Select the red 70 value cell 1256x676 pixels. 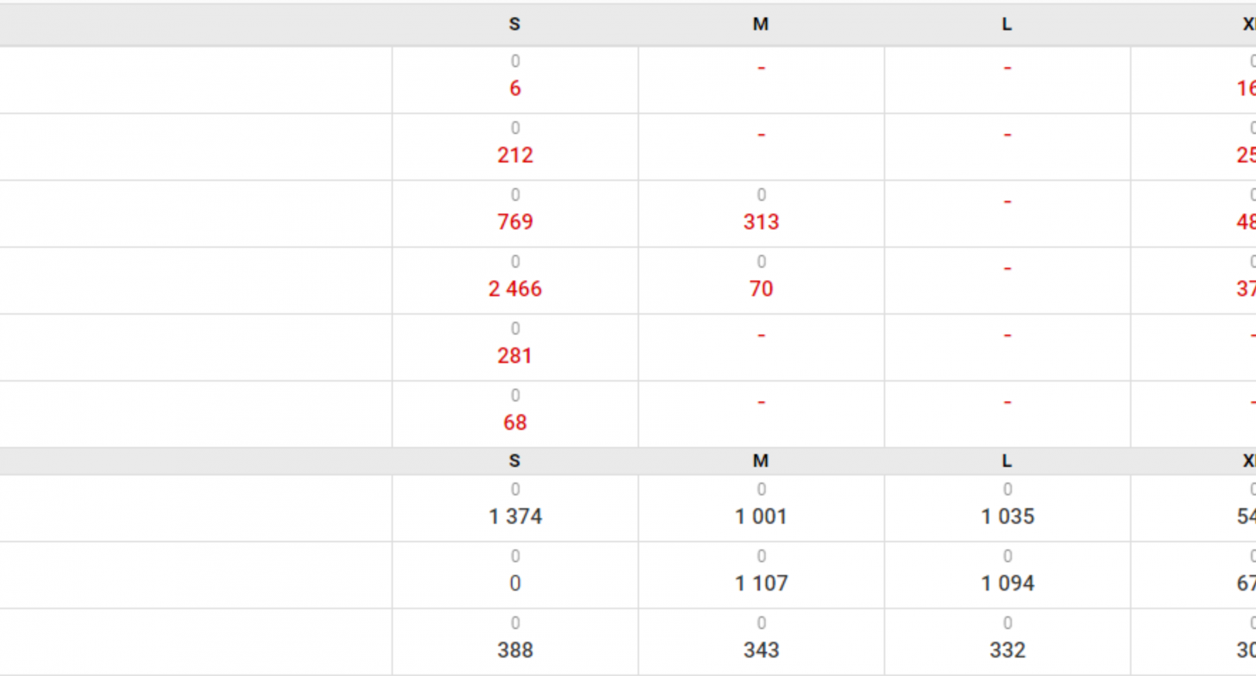761,288
